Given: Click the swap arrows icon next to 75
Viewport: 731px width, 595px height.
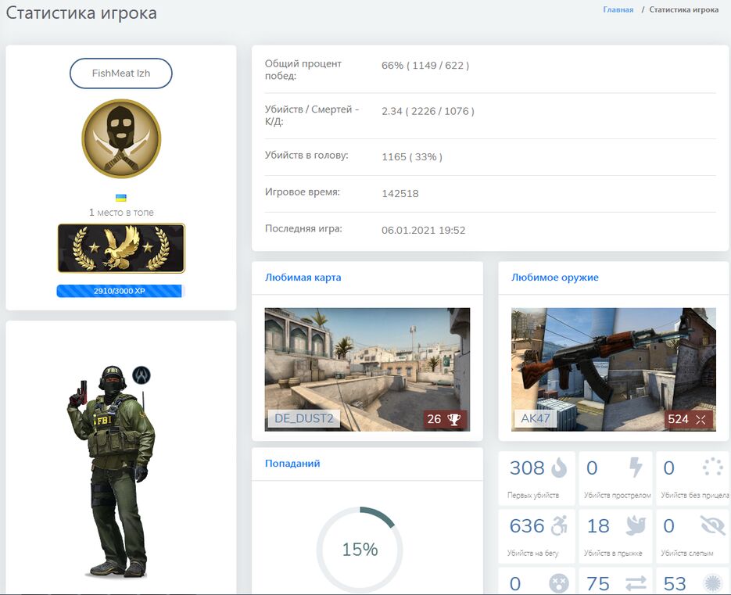Looking at the screenshot, I should 636,583.
